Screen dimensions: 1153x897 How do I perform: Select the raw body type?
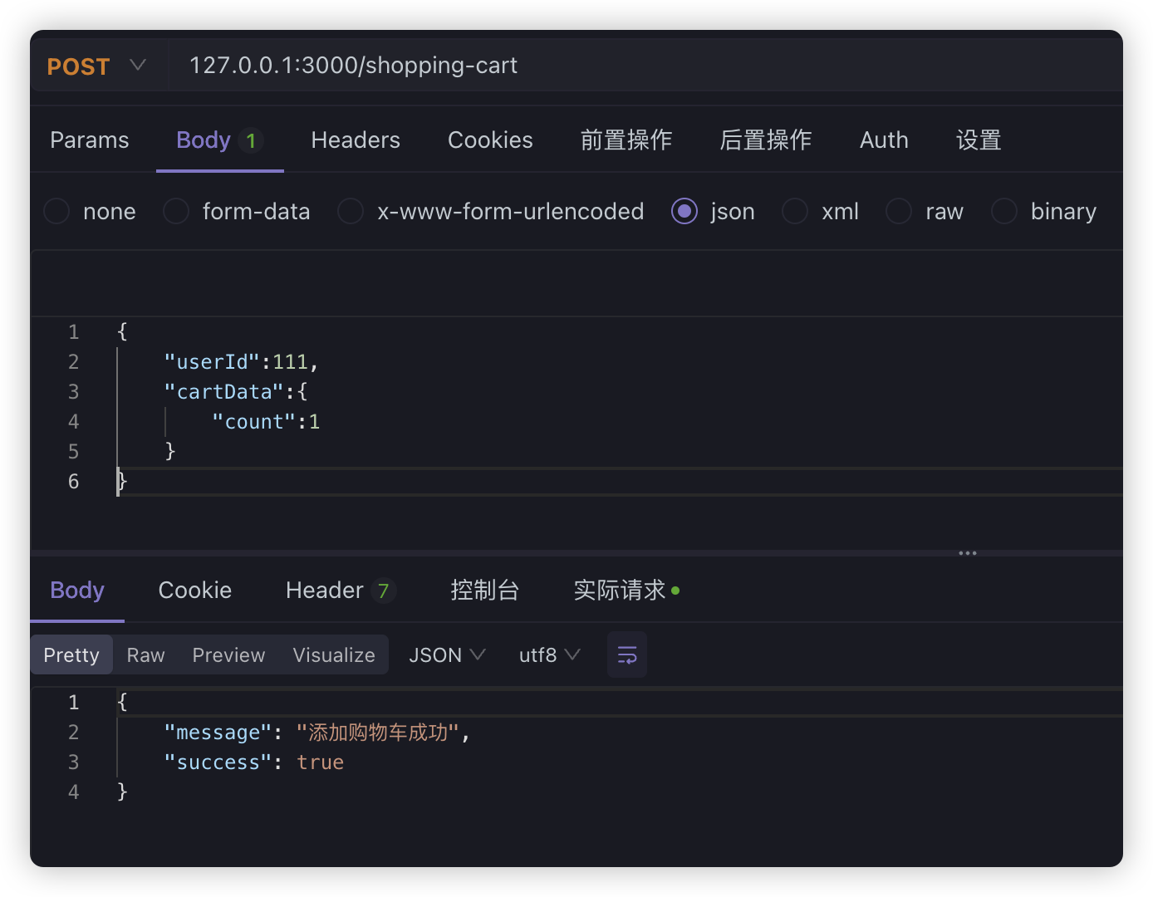pyautogui.click(x=898, y=211)
